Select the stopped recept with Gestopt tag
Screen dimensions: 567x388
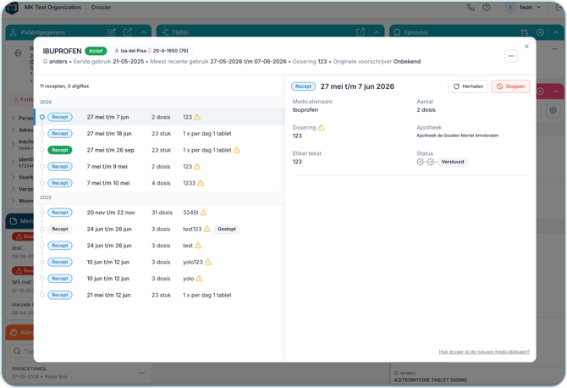[x=159, y=229]
